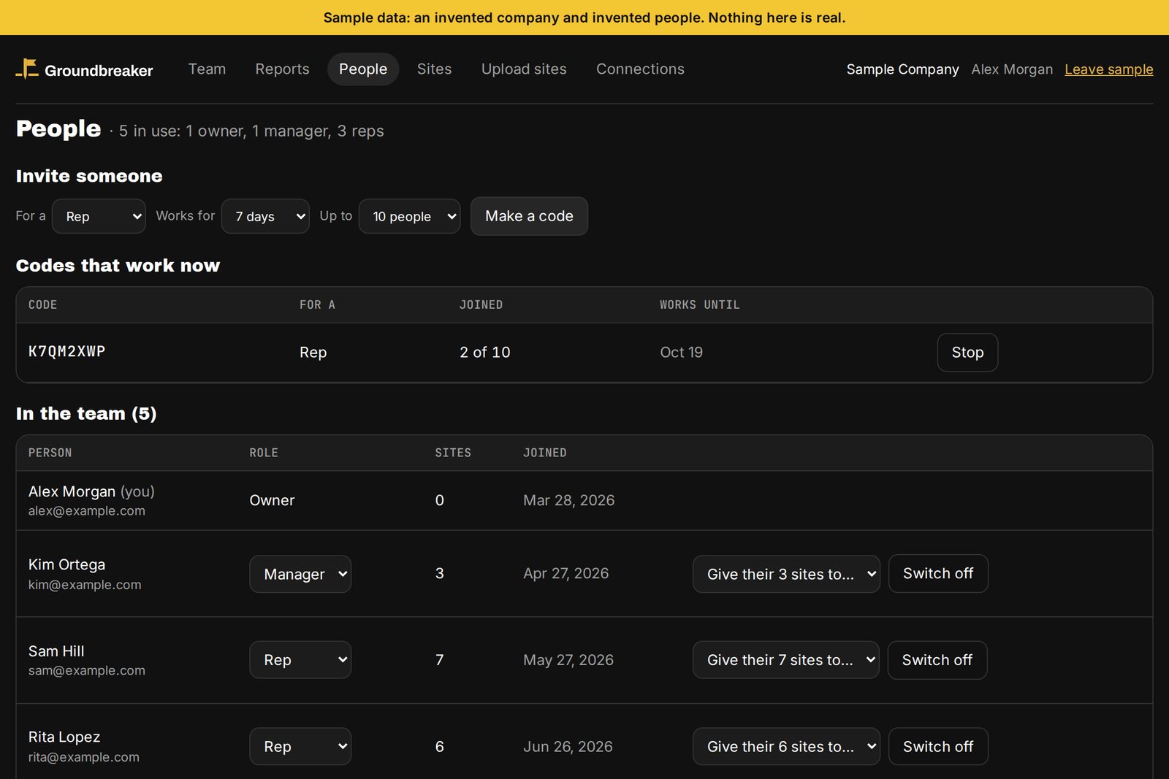Screen dimensions: 1169x779
Task: Click the 'Jun 26, 2026' joined date
Action: pyautogui.click(x=568, y=746)
